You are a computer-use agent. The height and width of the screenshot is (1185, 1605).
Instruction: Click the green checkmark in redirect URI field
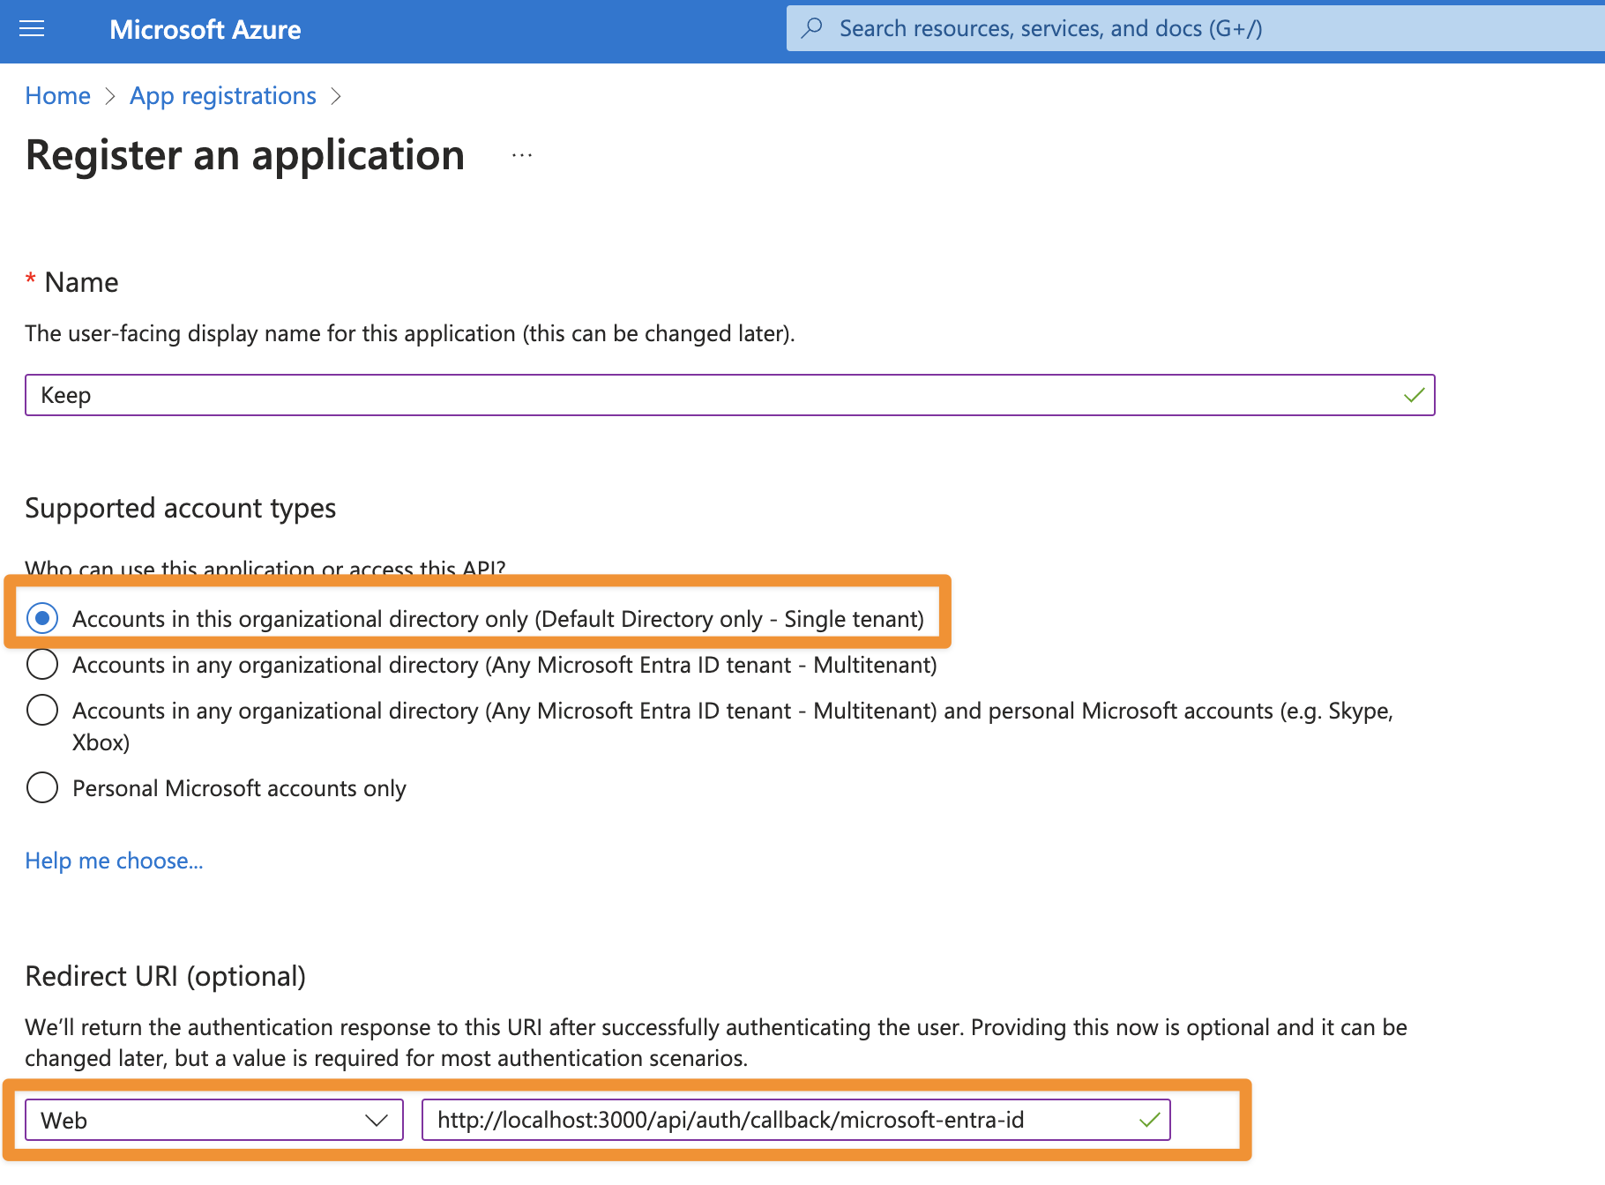(1149, 1120)
